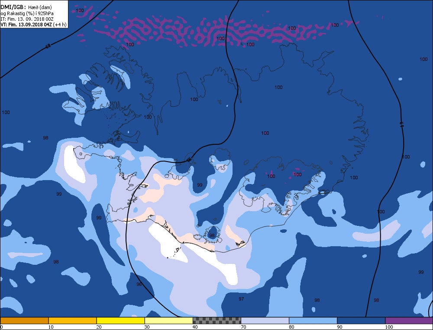The height and width of the screenshot is (330, 433).
Task: Click the '66' contour label
Action: 189,159
